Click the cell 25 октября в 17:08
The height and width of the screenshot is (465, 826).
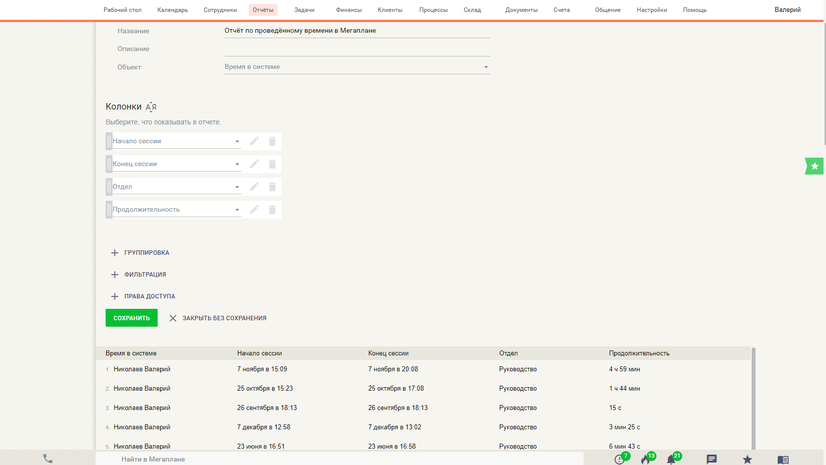coord(396,389)
